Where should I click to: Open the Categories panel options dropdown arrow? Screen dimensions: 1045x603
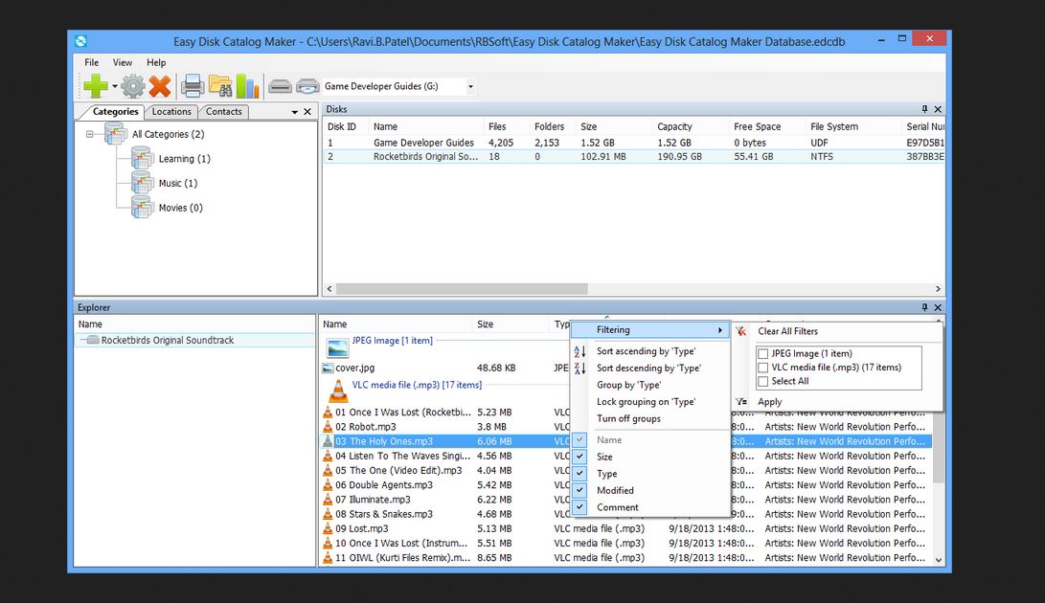295,112
